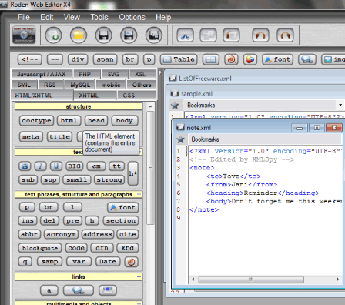Click the underline U text style icon
The image size is (345, 305).
pos(56,166)
